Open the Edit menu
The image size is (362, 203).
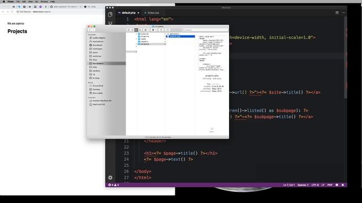[x=24, y=1]
